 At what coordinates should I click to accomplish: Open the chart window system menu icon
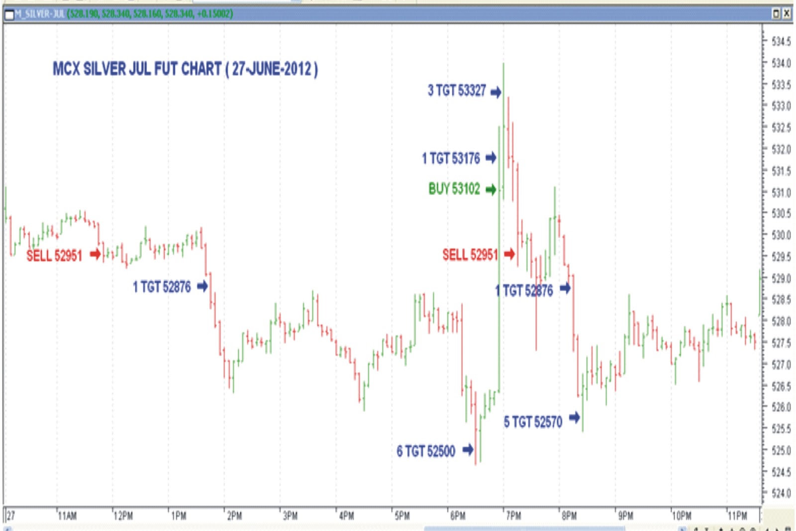(9, 14)
